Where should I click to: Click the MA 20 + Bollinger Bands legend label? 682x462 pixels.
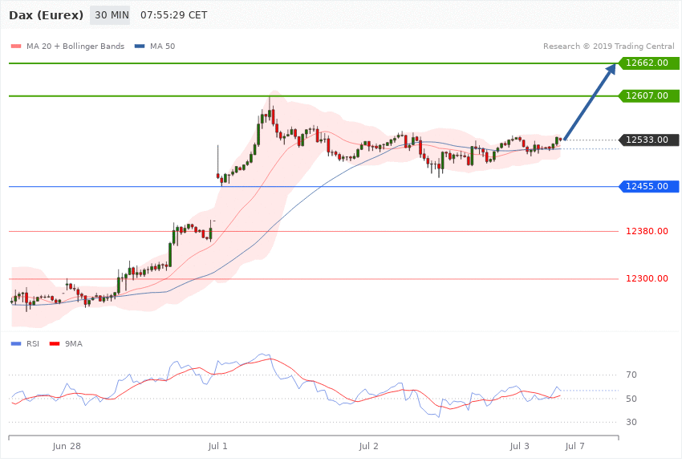tap(75, 46)
